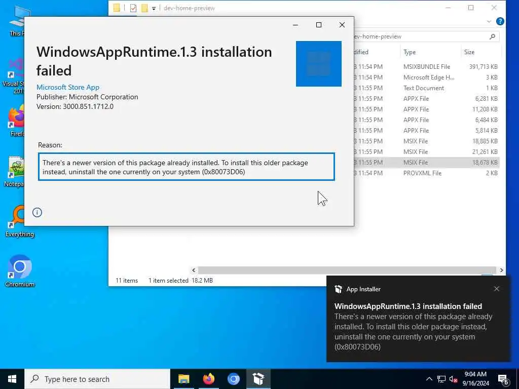
Task: Minimize the installer failed dialog
Action: (295, 25)
